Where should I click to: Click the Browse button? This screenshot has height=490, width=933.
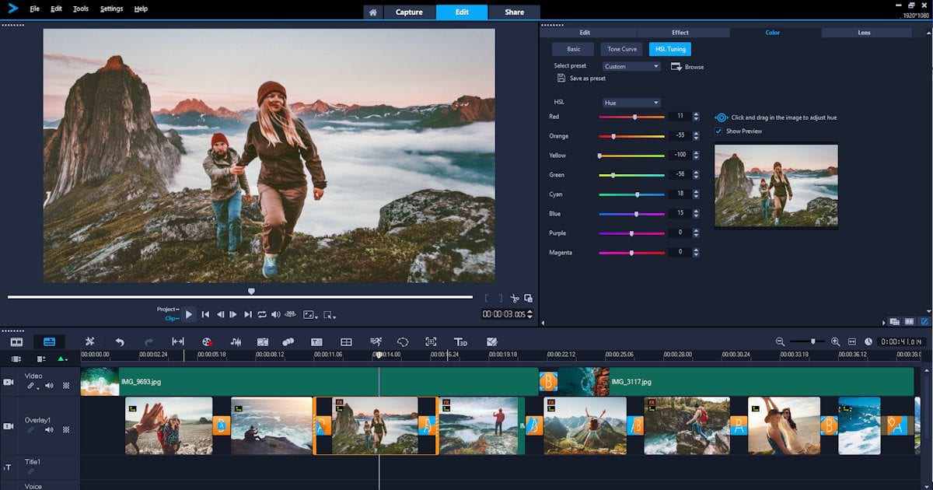click(688, 66)
